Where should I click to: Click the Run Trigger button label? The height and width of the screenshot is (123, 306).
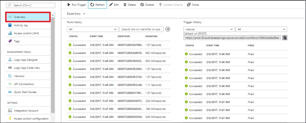[79, 5]
